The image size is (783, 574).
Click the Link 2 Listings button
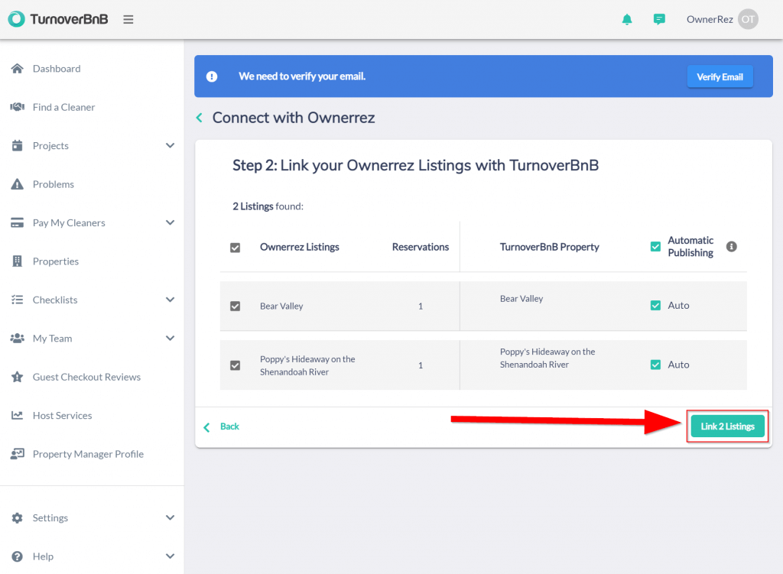tap(728, 426)
